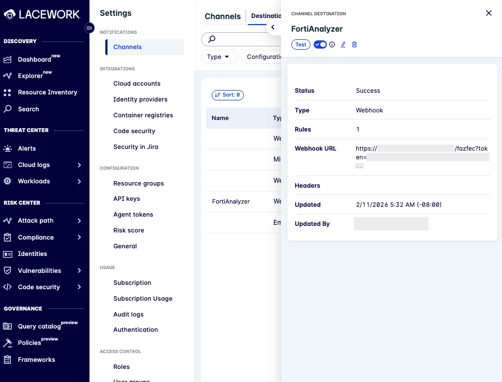Delete the FortiAnalyzer channel destination
Viewport: 502px width, 382px height.
point(354,45)
